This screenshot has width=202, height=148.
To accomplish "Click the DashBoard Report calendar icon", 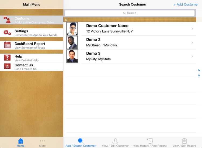I will (7, 45).
